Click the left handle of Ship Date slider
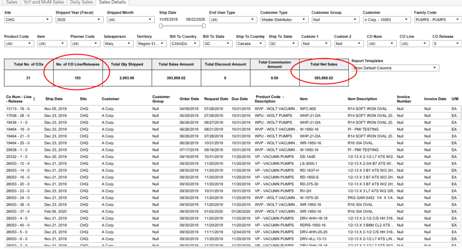The image size is (462, 249). 161,26
